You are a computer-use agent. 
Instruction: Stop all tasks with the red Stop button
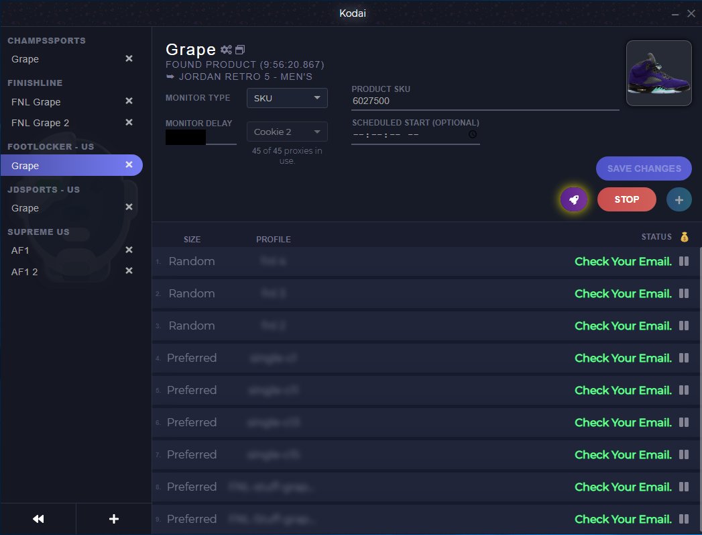coord(626,199)
